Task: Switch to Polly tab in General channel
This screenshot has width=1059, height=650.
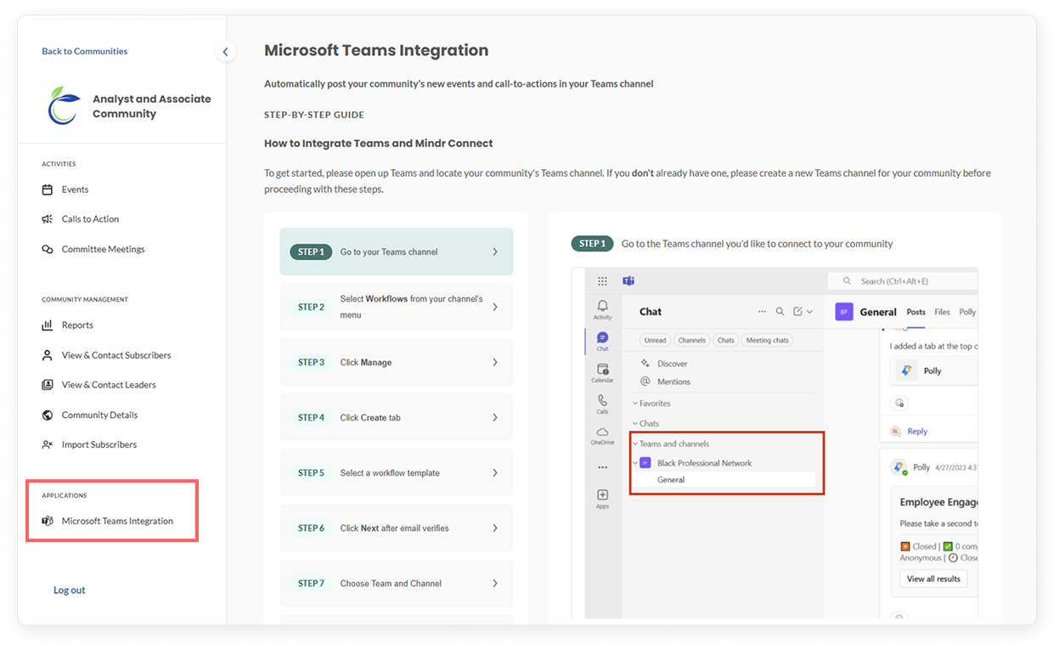Action: (x=967, y=312)
